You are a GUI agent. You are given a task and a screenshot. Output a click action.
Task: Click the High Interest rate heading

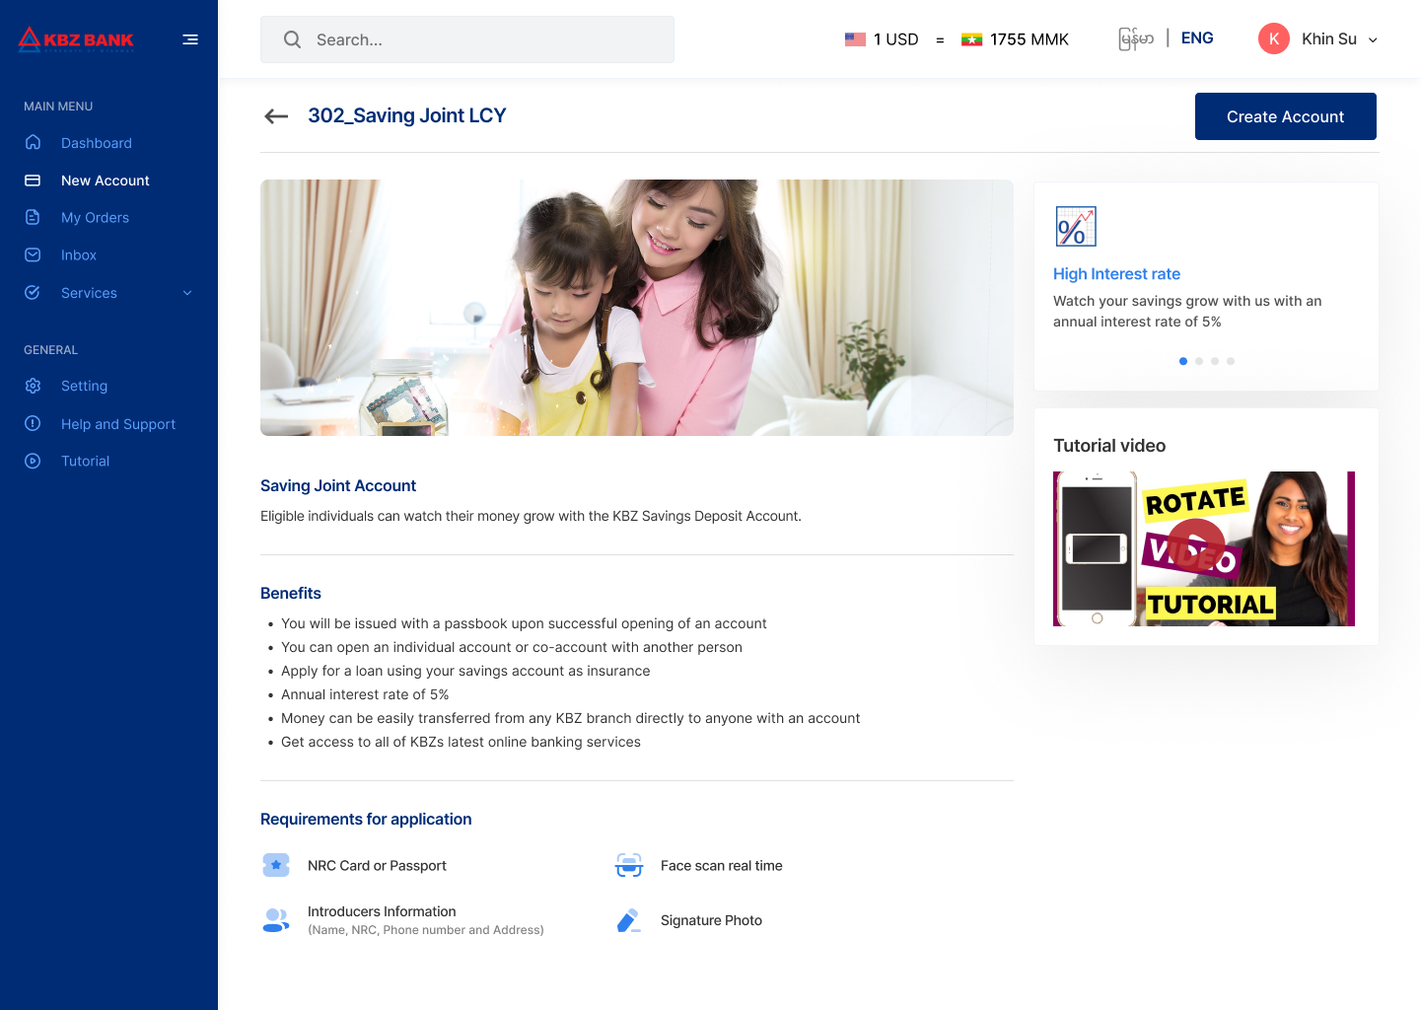[1116, 274]
